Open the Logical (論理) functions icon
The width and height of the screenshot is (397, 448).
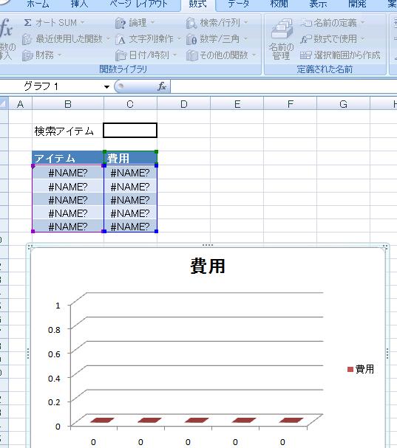coord(121,23)
